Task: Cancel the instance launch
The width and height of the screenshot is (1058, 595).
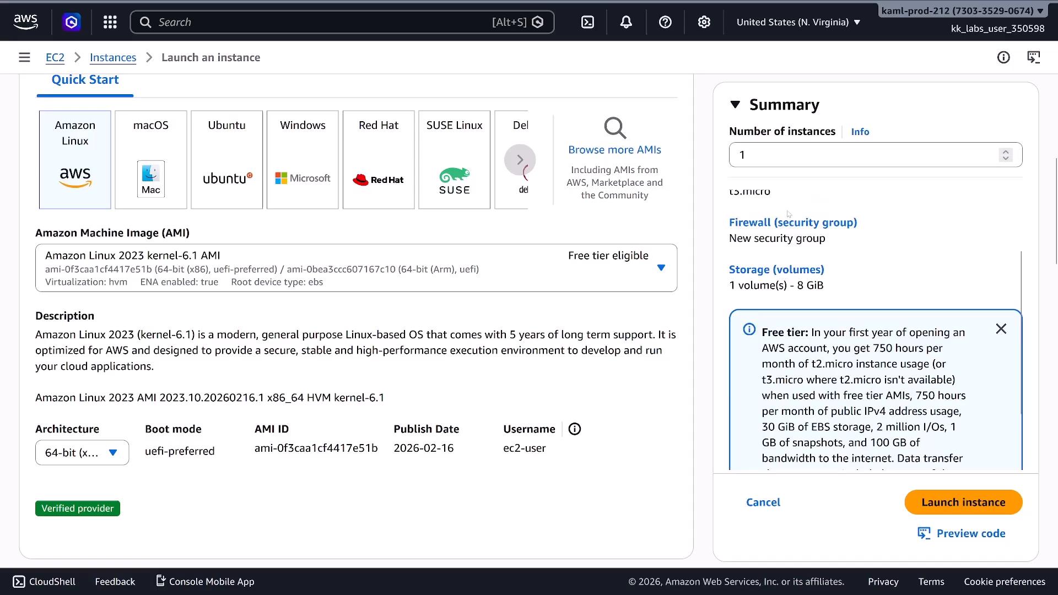Action: (763, 502)
